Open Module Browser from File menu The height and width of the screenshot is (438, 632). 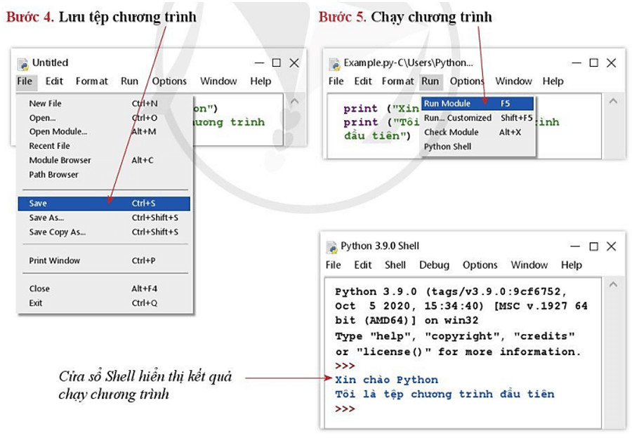pos(104,160)
